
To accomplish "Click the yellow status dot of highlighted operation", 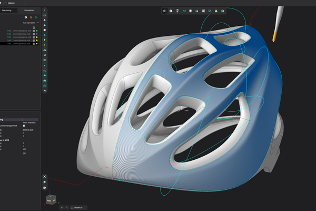I will click(x=37, y=44).
